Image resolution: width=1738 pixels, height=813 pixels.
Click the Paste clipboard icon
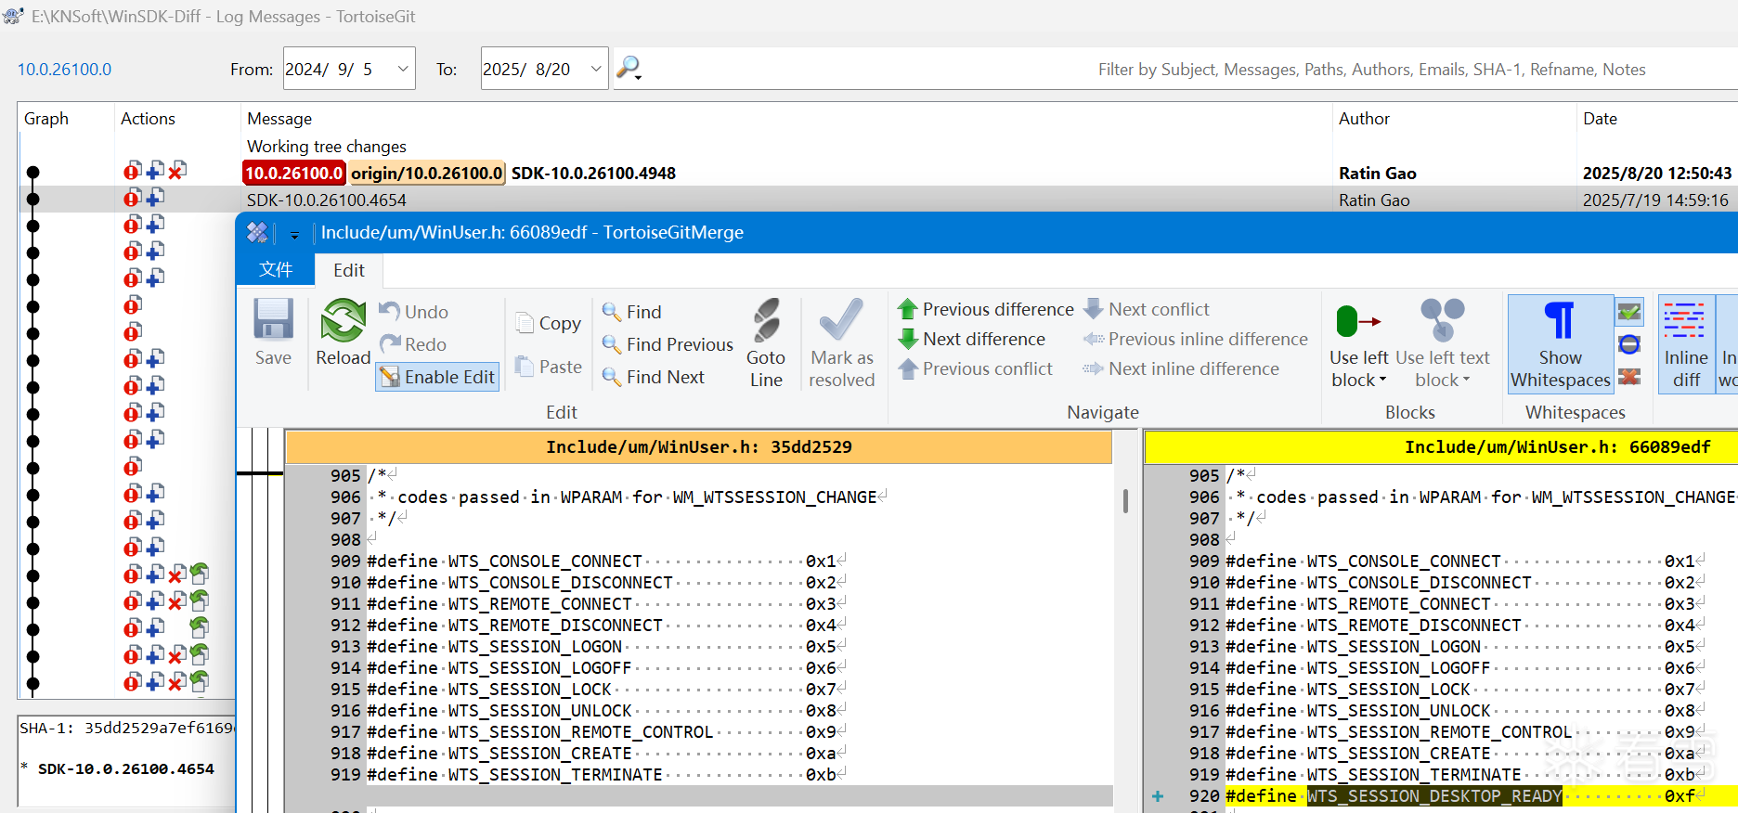pyautogui.click(x=525, y=366)
